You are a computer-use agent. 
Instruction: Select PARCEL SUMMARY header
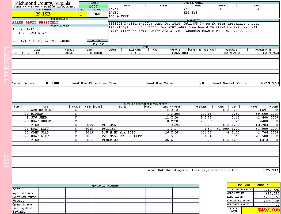[x=253, y=185]
